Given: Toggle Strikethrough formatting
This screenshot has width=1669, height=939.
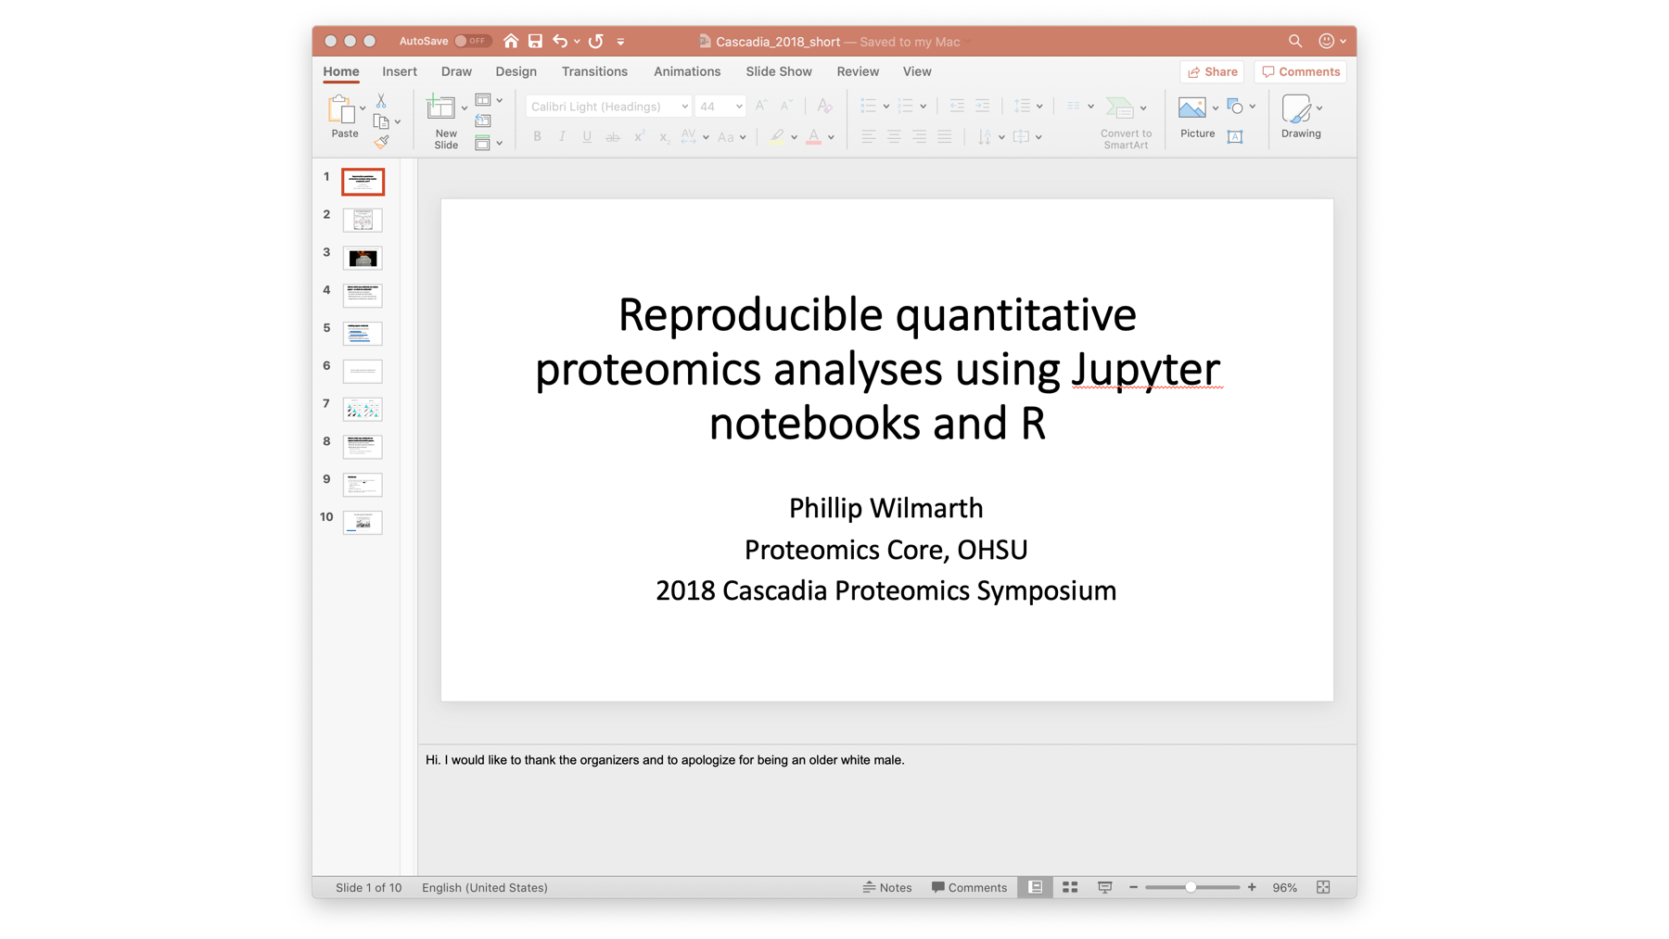Looking at the screenshot, I should [613, 137].
